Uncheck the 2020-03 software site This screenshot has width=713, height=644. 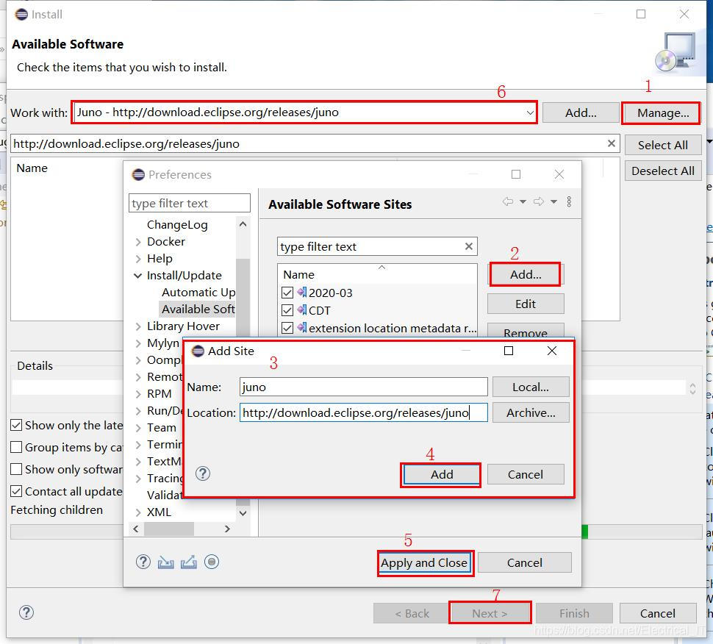287,293
